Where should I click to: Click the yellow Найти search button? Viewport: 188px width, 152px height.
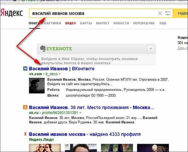pos(180,13)
